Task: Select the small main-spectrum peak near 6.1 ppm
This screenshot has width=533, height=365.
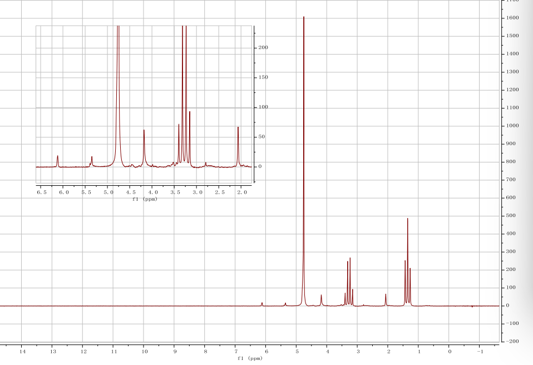Action: coord(262,303)
